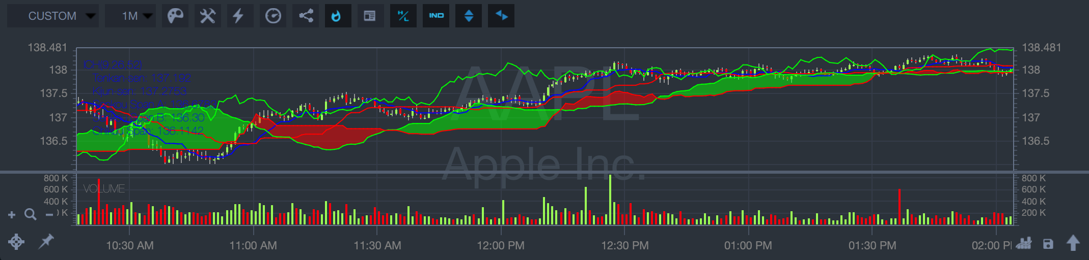Image resolution: width=1089 pixels, height=260 pixels.
Task: Click the tall 12:30 PM green volume bar
Action: coord(610,199)
